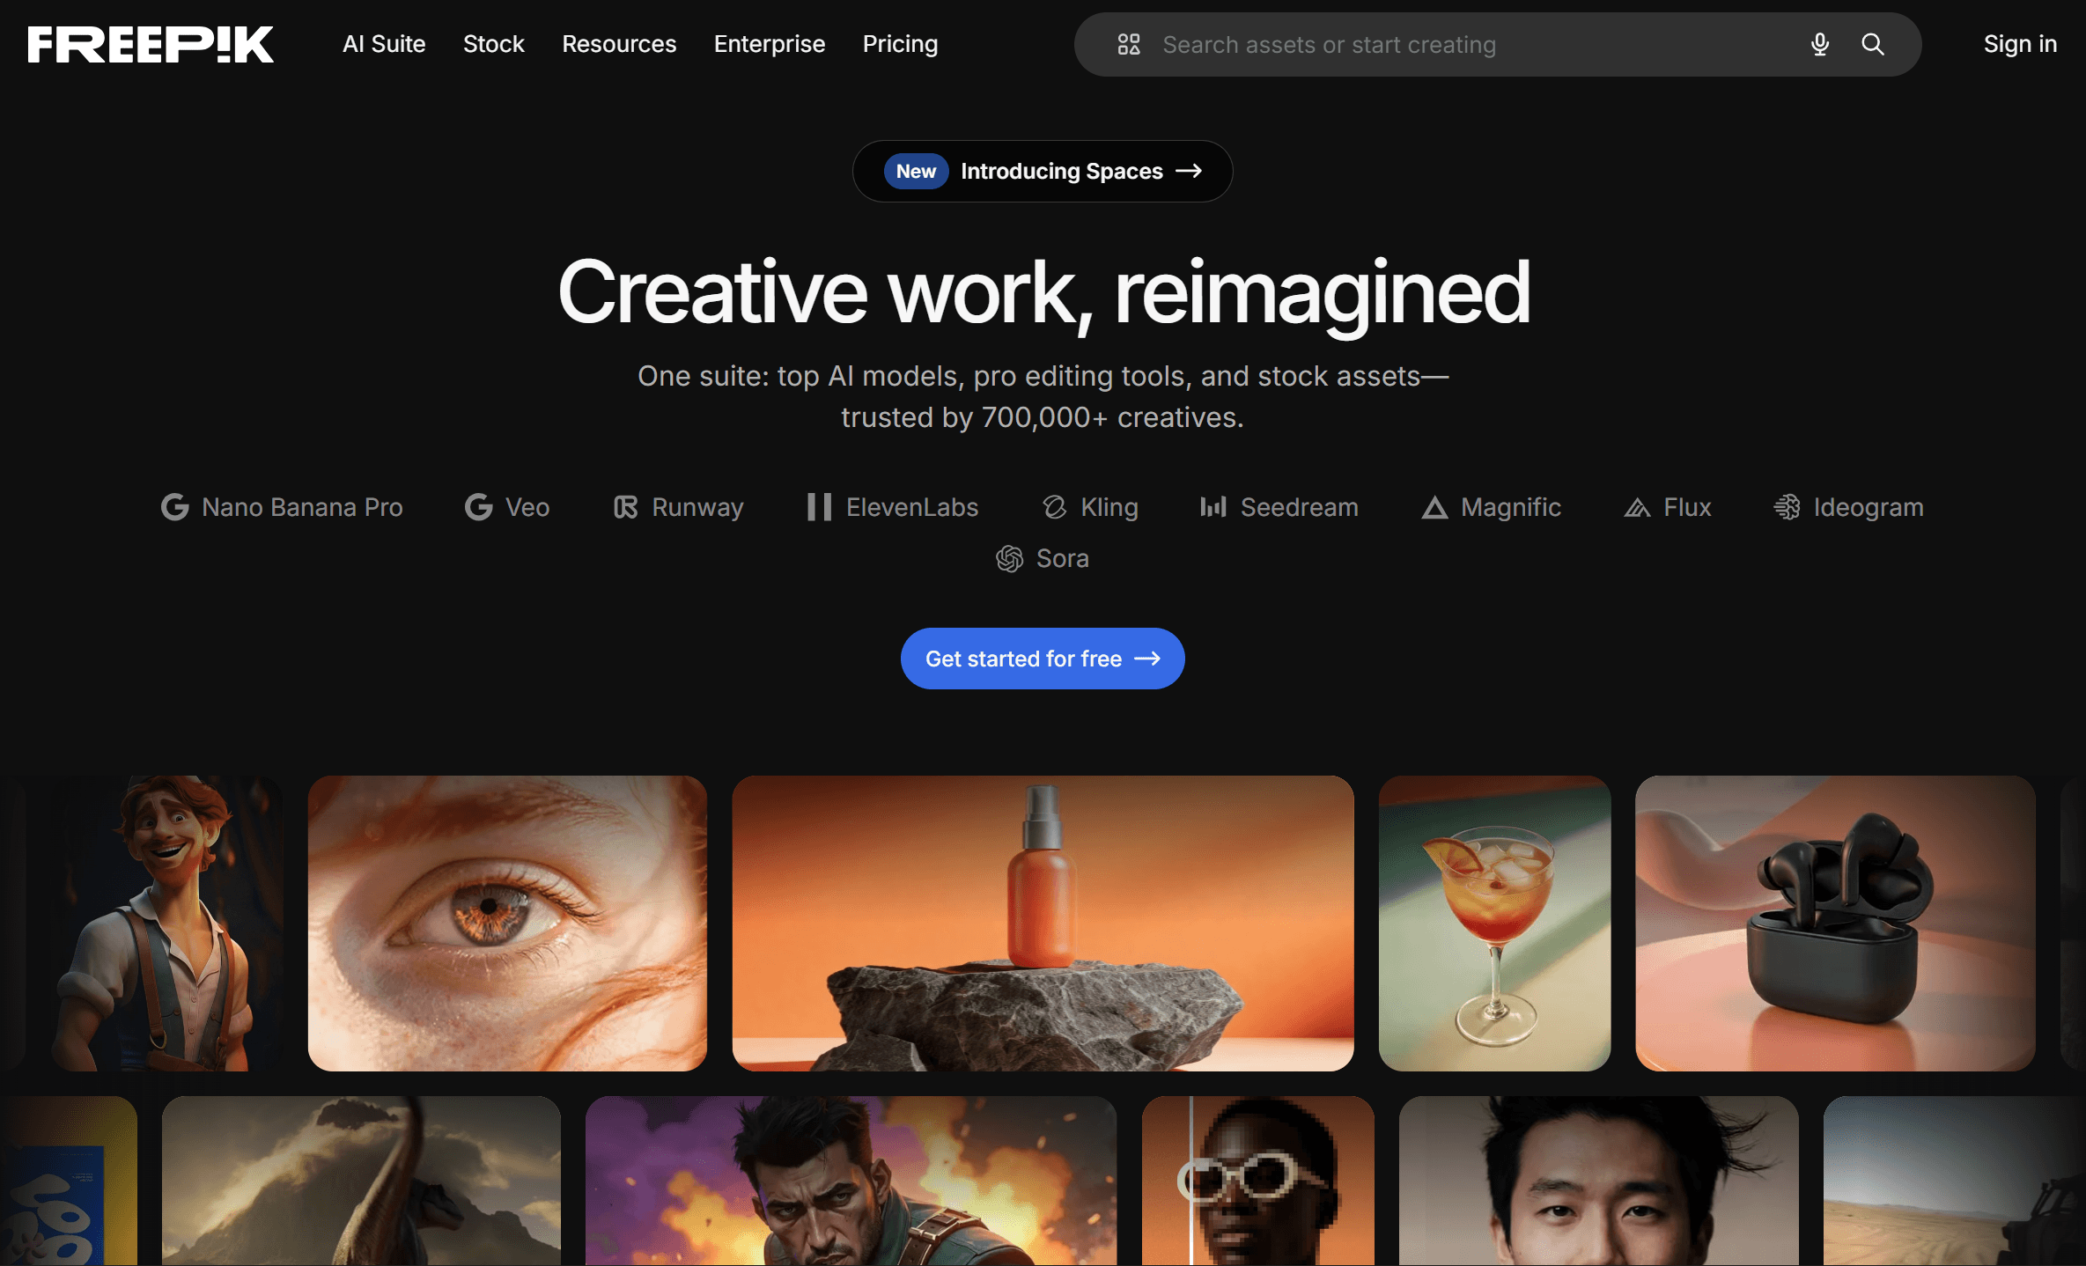Switch to the Stock section
Screen dimensions: 2086x1266
click(493, 44)
